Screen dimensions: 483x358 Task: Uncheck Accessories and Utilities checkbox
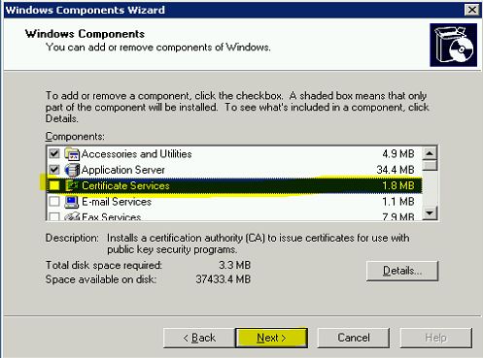point(54,153)
